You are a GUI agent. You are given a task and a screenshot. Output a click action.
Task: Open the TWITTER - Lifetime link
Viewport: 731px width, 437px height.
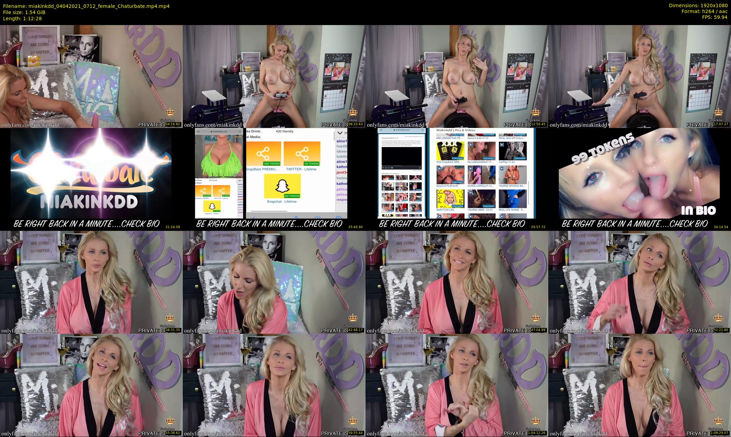pyautogui.click(x=301, y=169)
